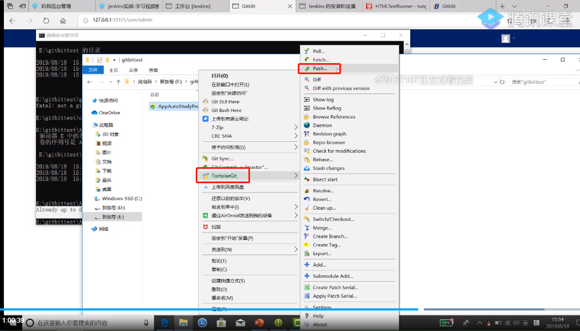
Task: Open File Explorer from the taskbar
Action: 183,323
